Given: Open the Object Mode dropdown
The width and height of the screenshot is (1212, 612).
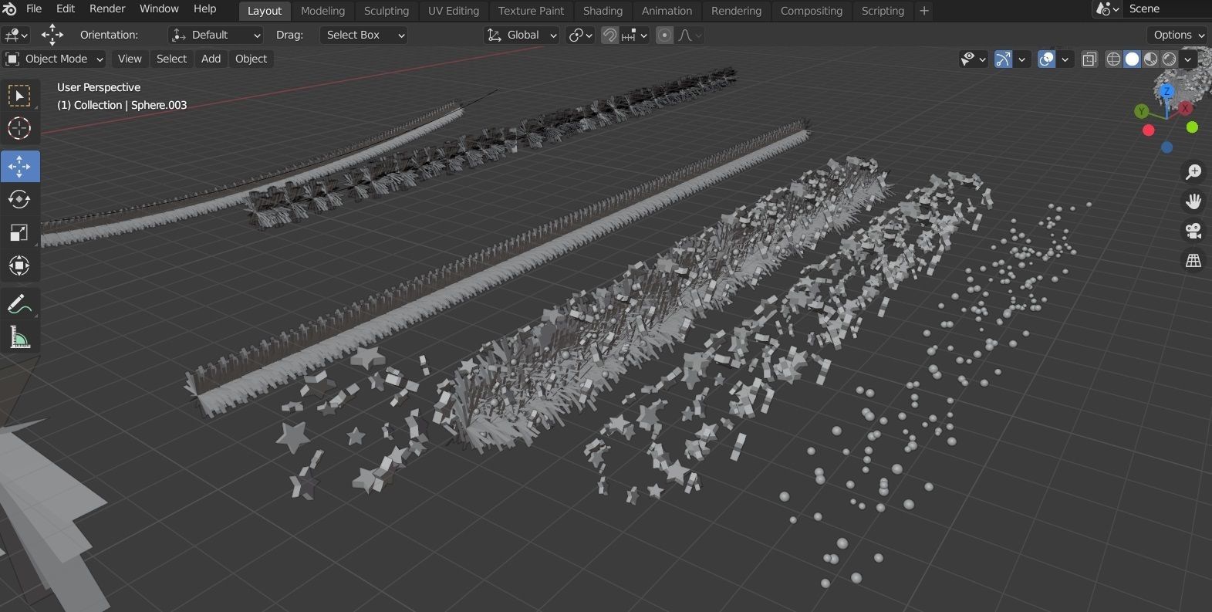Looking at the screenshot, I should coord(54,59).
